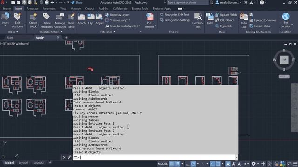Toggle the MODEL space button in status bar

[x=163, y=164]
